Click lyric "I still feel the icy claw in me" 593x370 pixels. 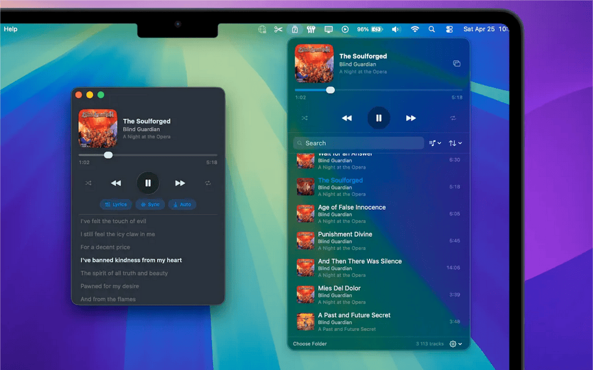pos(118,234)
